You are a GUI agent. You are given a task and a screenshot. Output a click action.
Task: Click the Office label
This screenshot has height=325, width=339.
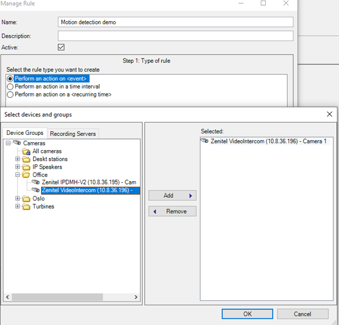point(40,175)
